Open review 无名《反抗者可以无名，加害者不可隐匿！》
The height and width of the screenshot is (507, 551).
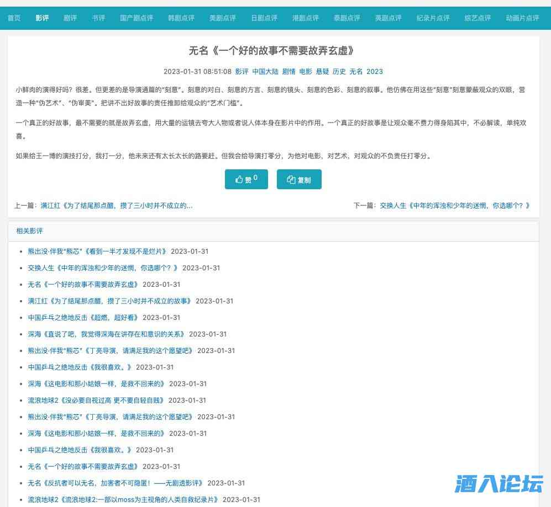tap(116, 483)
